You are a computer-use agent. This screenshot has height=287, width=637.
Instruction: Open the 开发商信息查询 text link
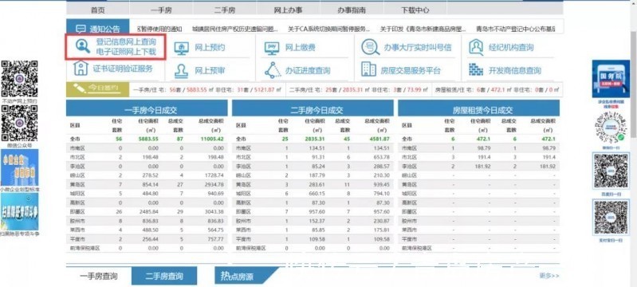[x=515, y=71]
